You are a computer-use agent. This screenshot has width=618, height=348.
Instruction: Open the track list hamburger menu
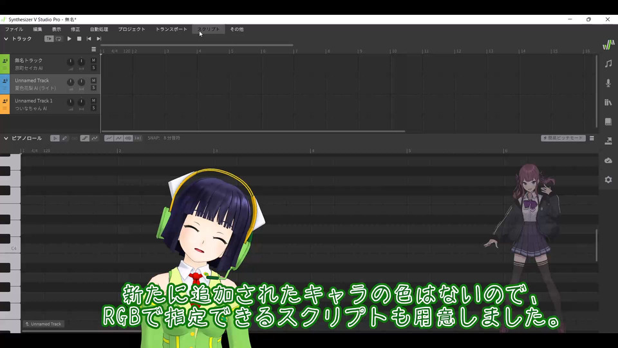tap(94, 50)
